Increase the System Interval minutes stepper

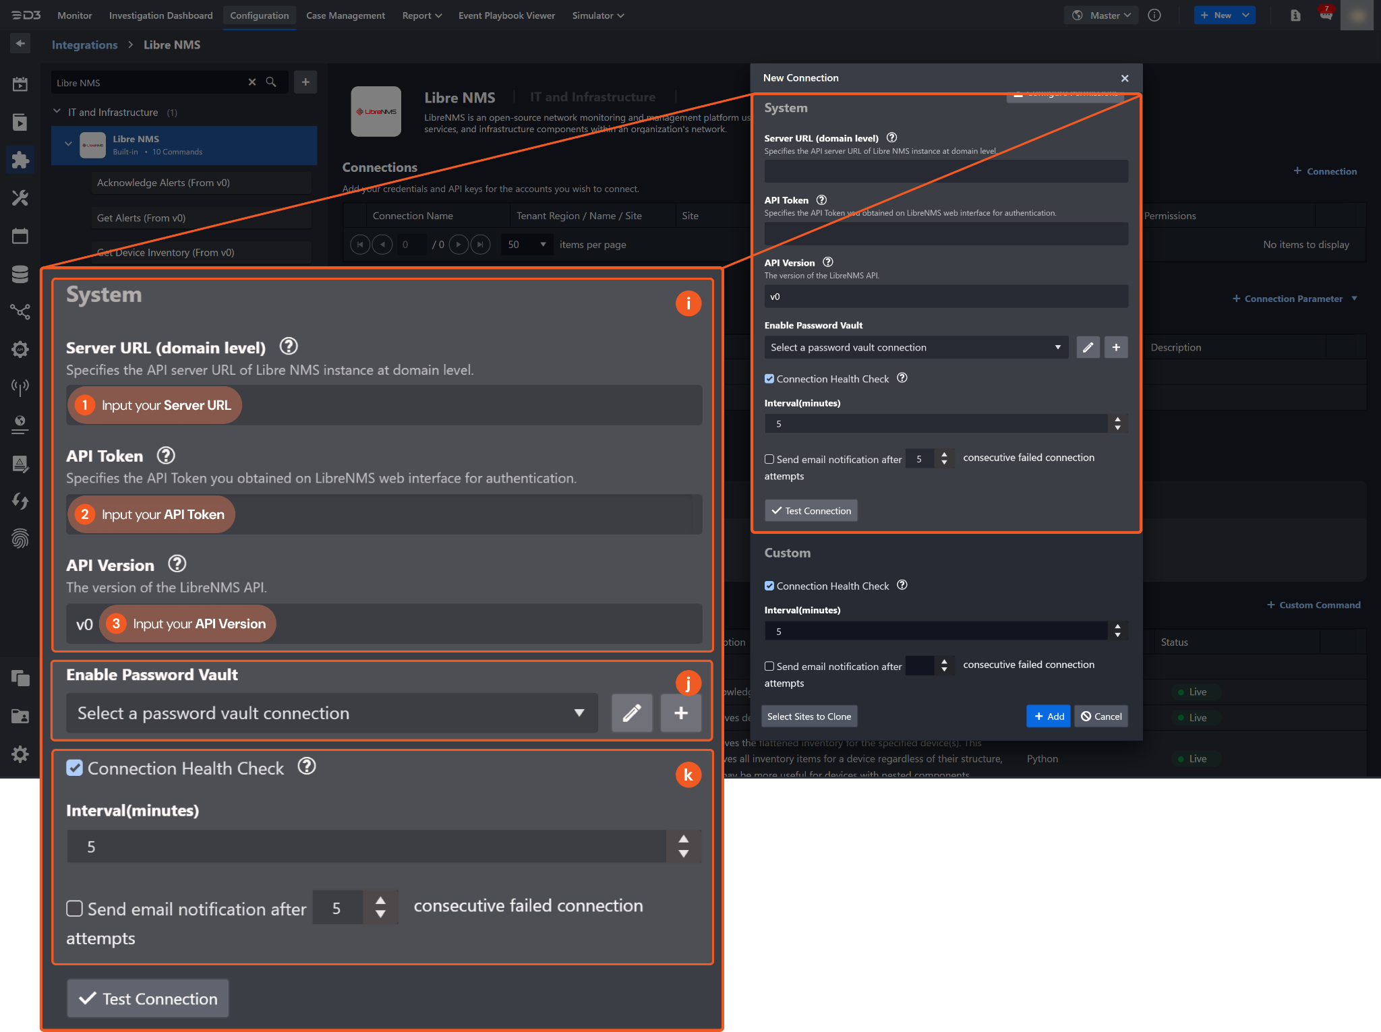coord(1117,419)
